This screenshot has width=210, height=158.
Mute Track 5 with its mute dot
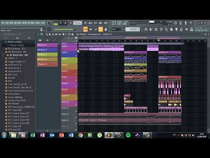pyautogui.click(x=76, y=68)
